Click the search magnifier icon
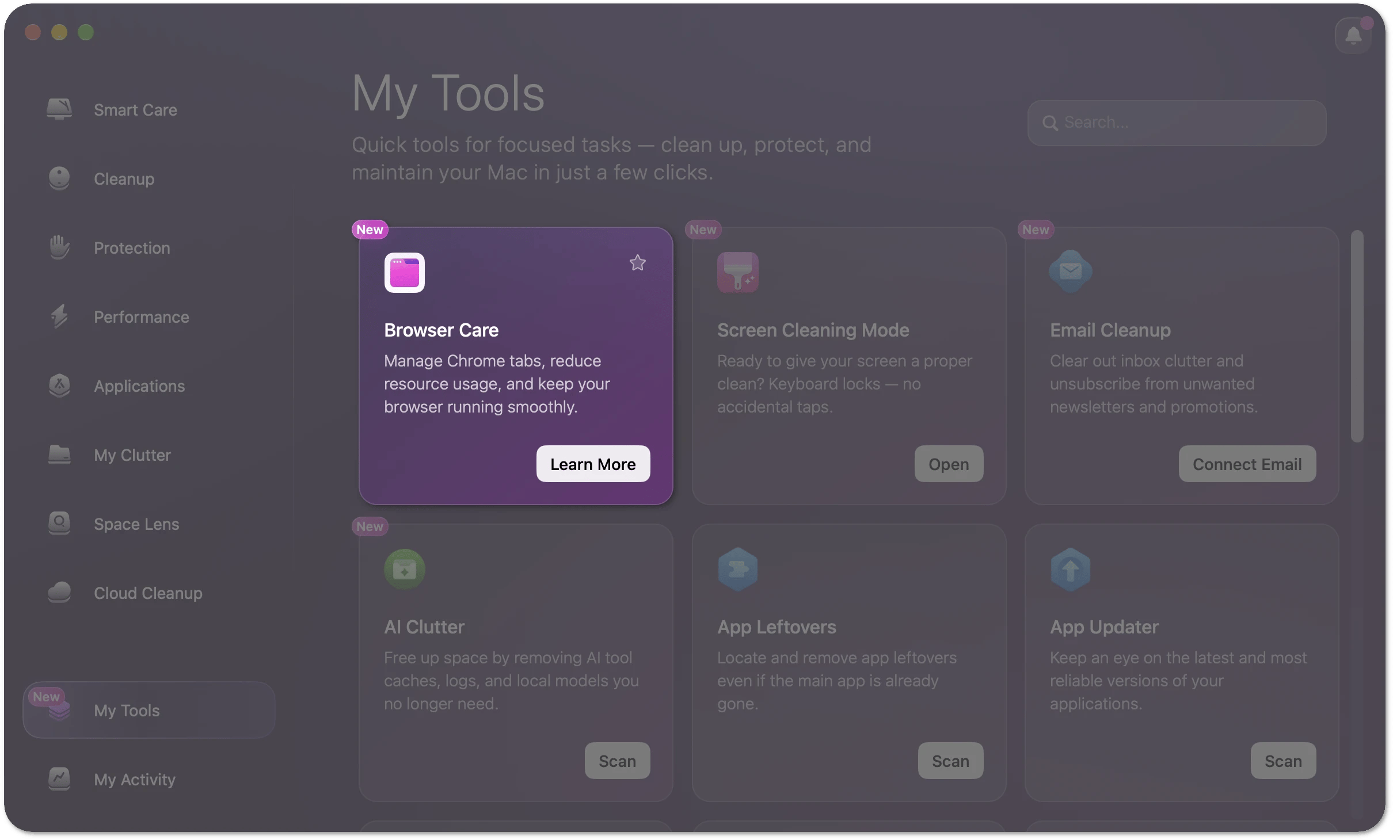1393x840 pixels. [x=1050, y=123]
